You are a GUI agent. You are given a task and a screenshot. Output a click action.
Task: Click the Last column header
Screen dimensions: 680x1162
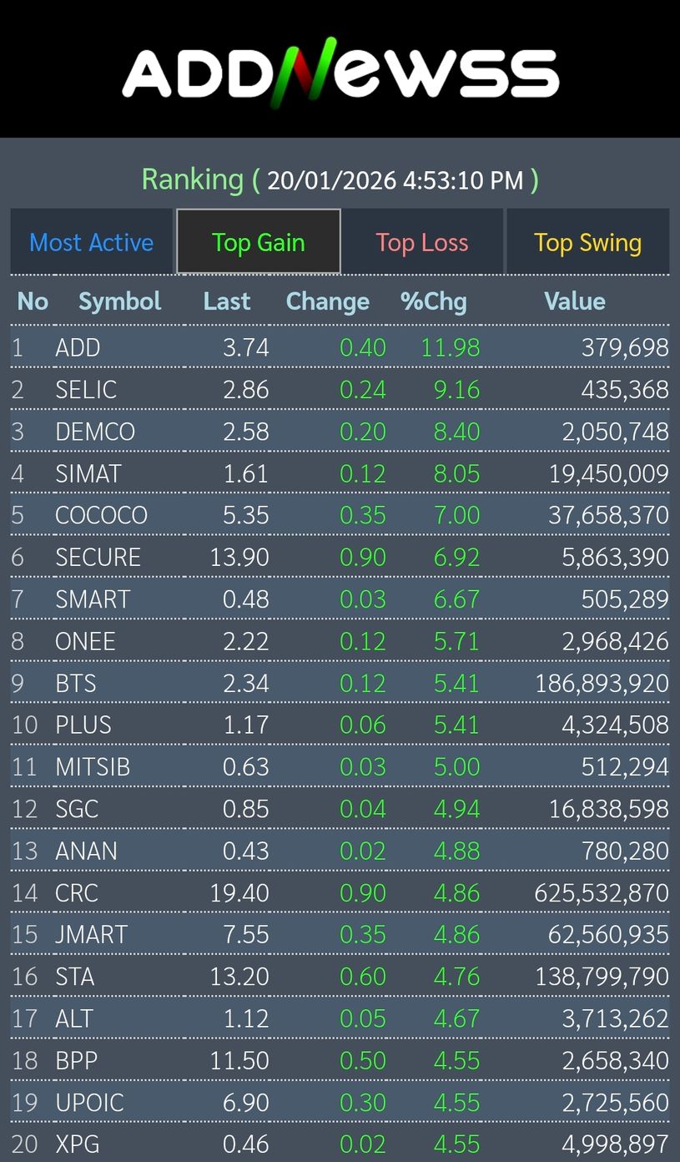tap(227, 301)
